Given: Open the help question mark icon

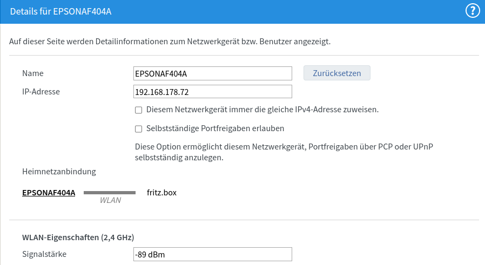Looking at the screenshot, I should click(x=473, y=11).
